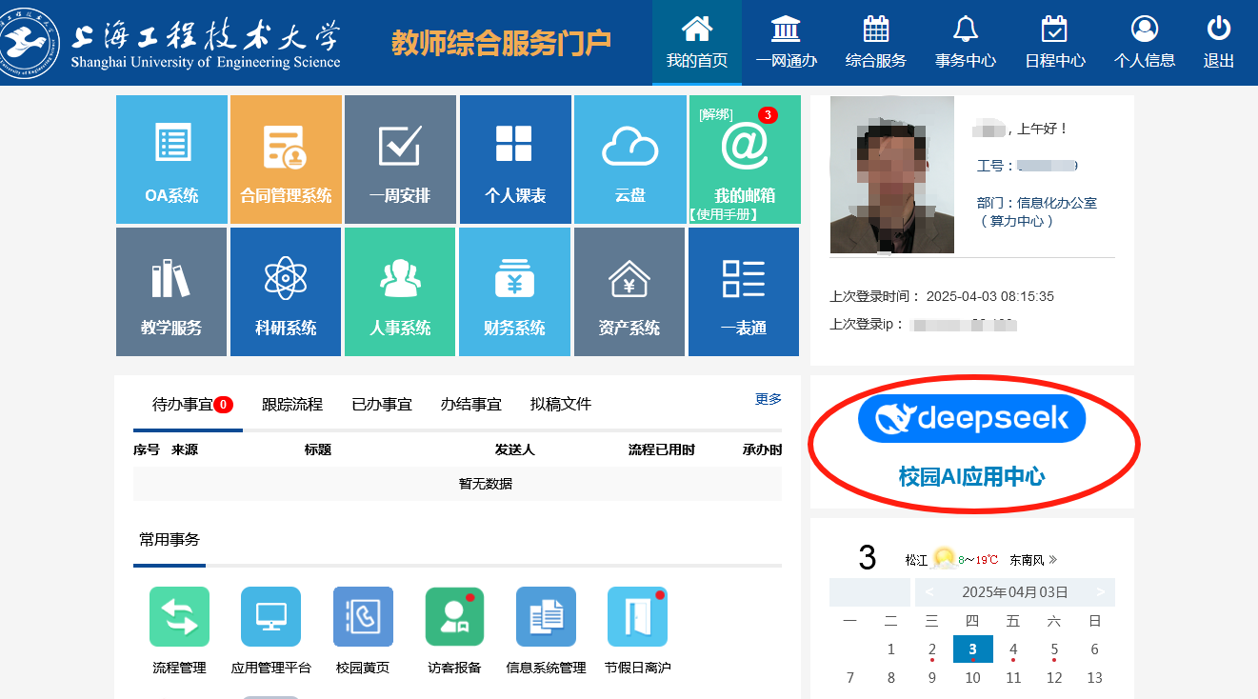Select April 10 in the calendar

tap(972, 678)
